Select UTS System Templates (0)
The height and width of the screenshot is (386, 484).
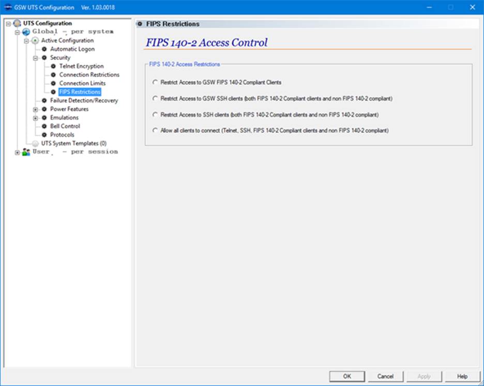(74, 143)
